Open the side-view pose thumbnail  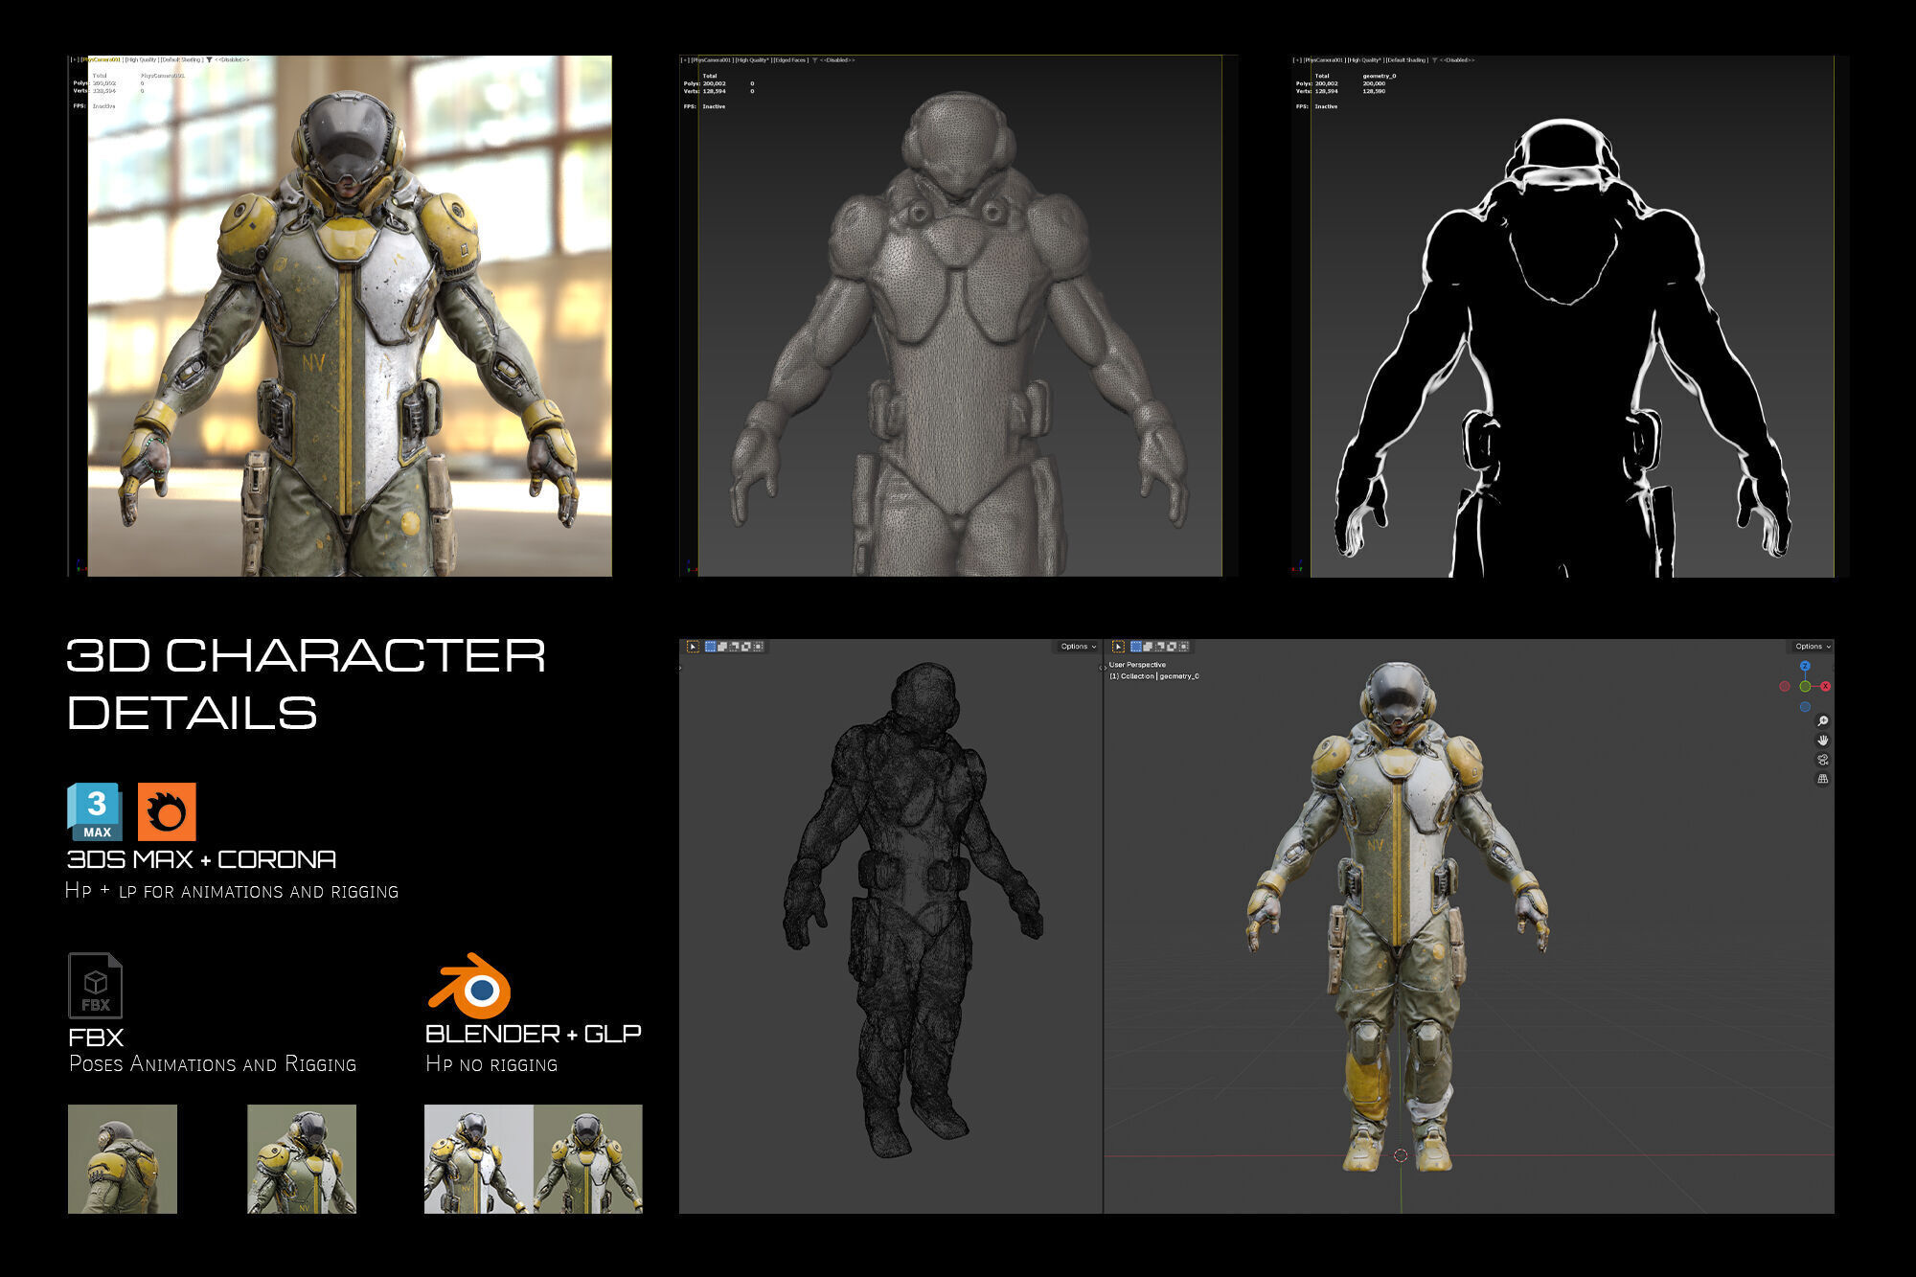pyautogui.click(x=123, y=1159)
